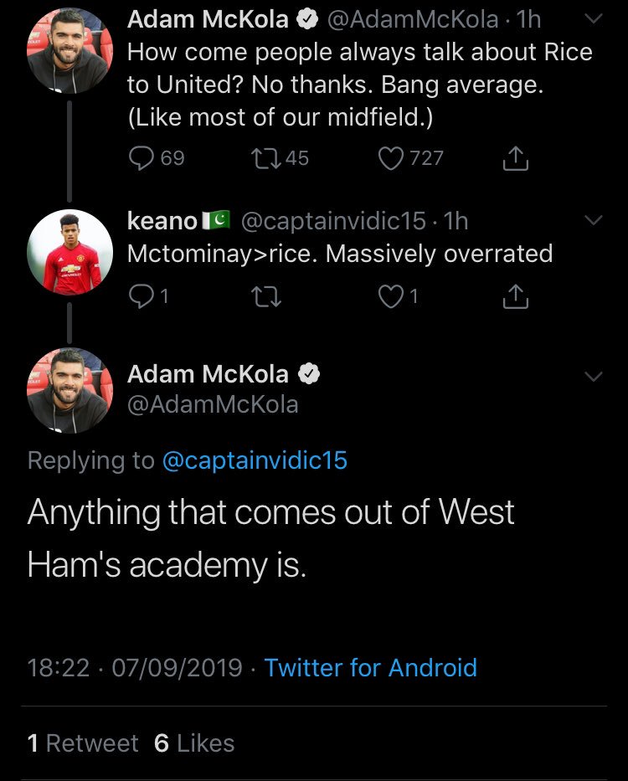Like the tweet with 727 likes
The width and height of the screenshot is (628, 781).
(x=391, y=158)
